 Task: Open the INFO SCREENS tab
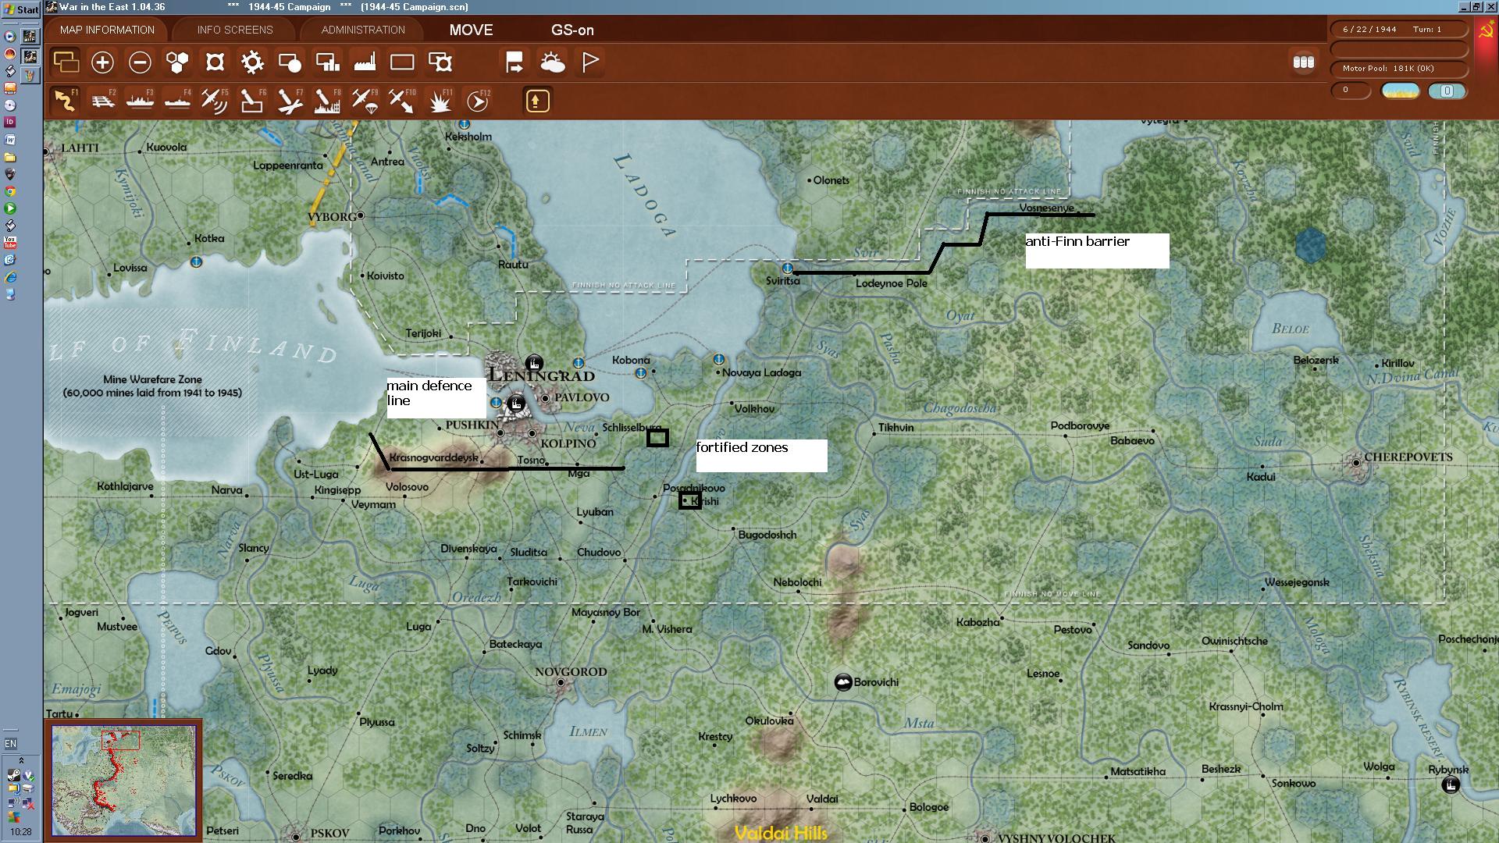click(235, 30)
